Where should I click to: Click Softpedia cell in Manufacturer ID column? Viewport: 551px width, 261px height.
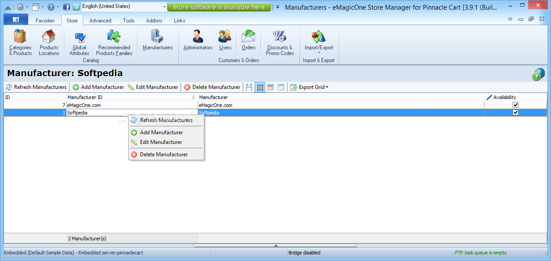tap(132, 113)
